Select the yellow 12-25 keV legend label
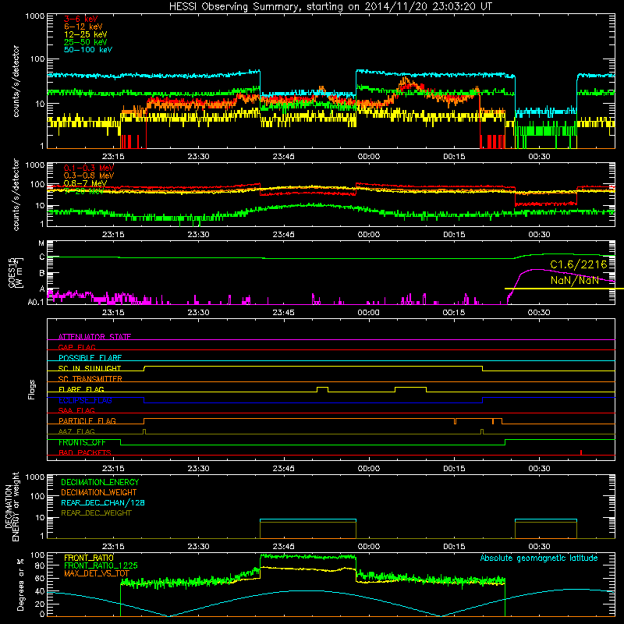 (x=86, y=34)
